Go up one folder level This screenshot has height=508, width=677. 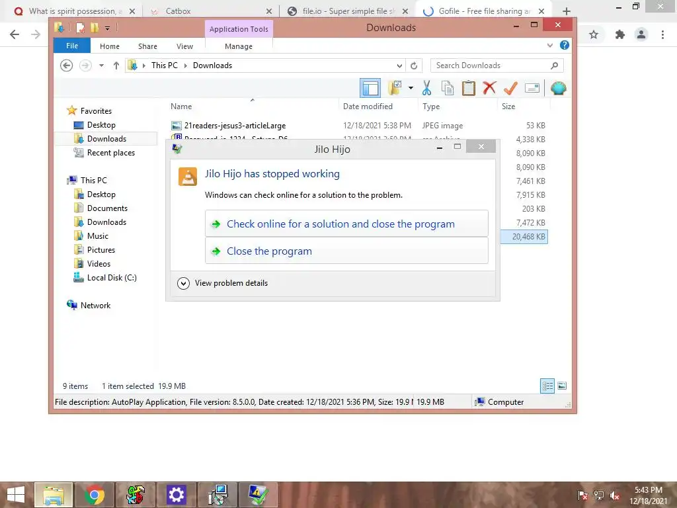pyautogui.click(x=116, y=65)
